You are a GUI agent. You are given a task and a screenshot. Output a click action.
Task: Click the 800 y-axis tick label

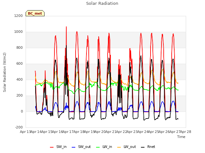point(20,48)
